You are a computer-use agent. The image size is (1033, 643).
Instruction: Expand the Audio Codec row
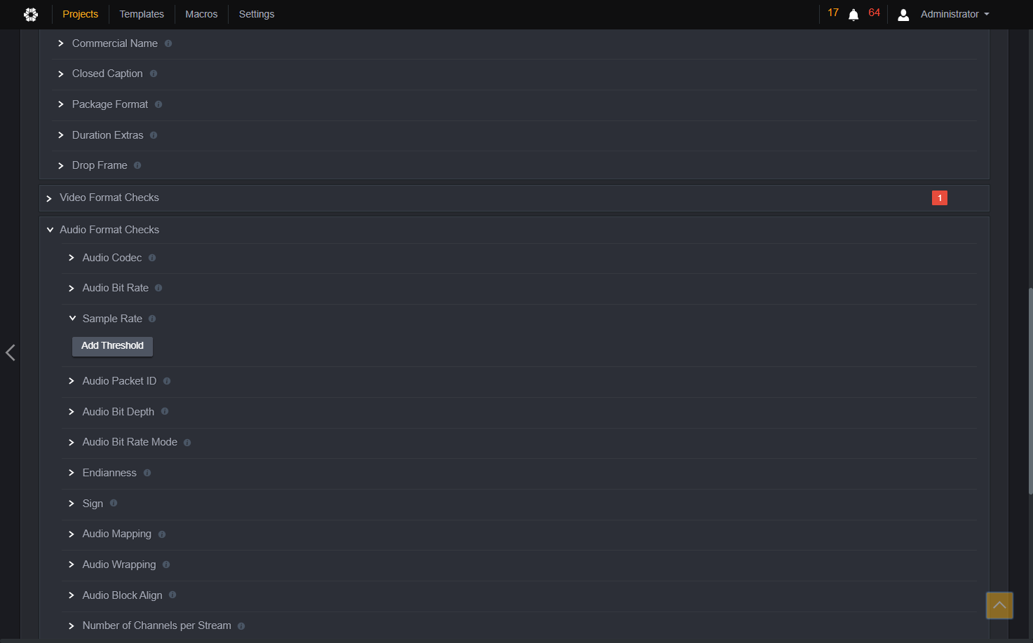pos(72,258)
